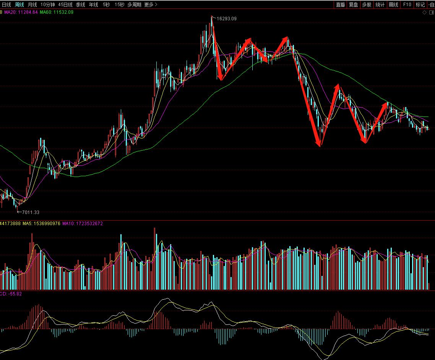Click the 7011.33 low price label
The width and height of the screenshot is (435, 360).
[31, 212]
